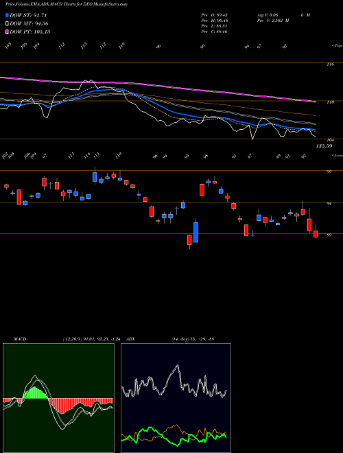Click the 'Pre L: 88.31' low value
This screenshot has width=343, height=453.
click(x=214, y=26)
